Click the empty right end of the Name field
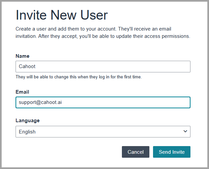 (173, 66)
